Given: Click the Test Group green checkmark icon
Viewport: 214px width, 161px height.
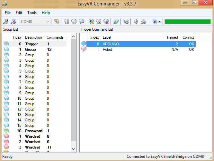Looking at the screenshot, I should 116,22.
